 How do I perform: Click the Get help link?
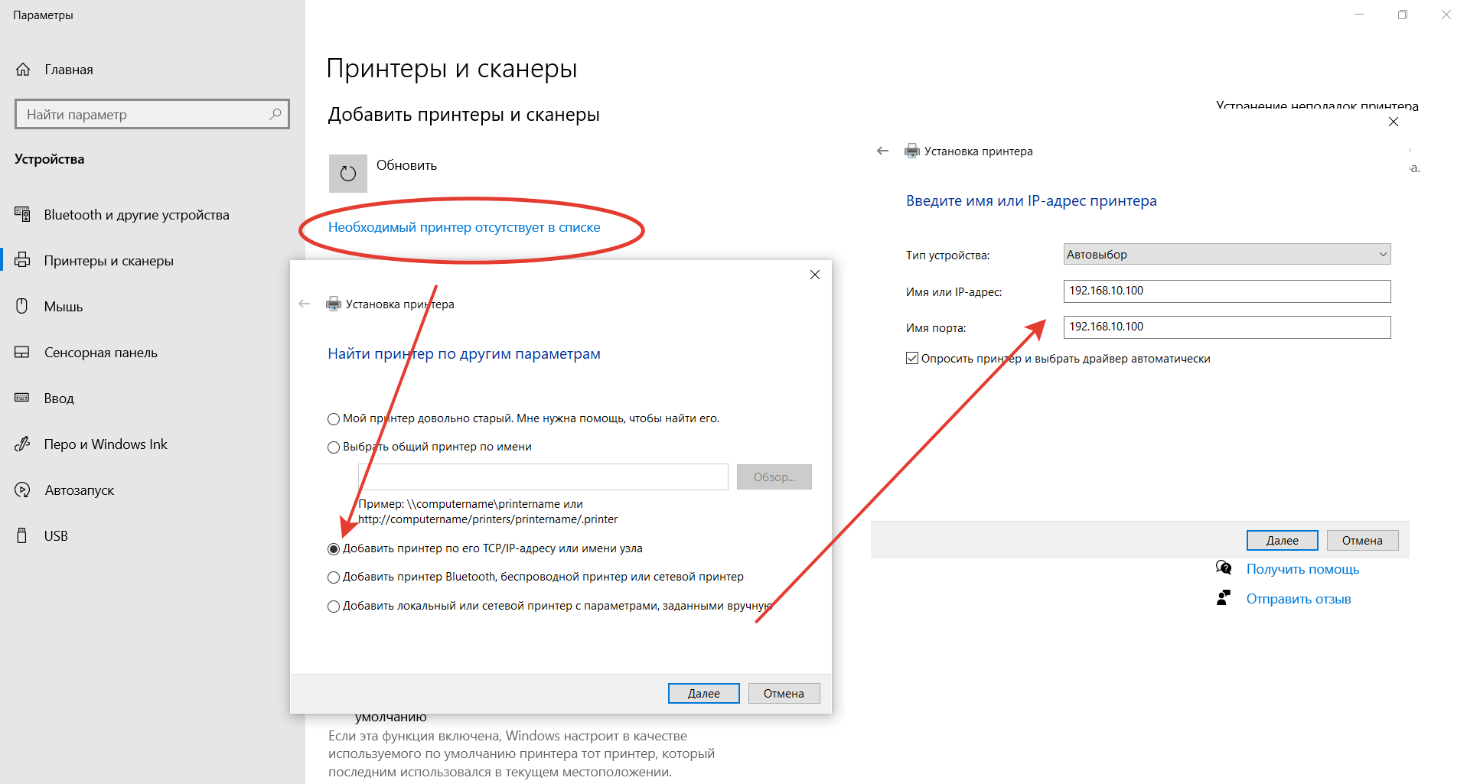tap(1302, 569)
